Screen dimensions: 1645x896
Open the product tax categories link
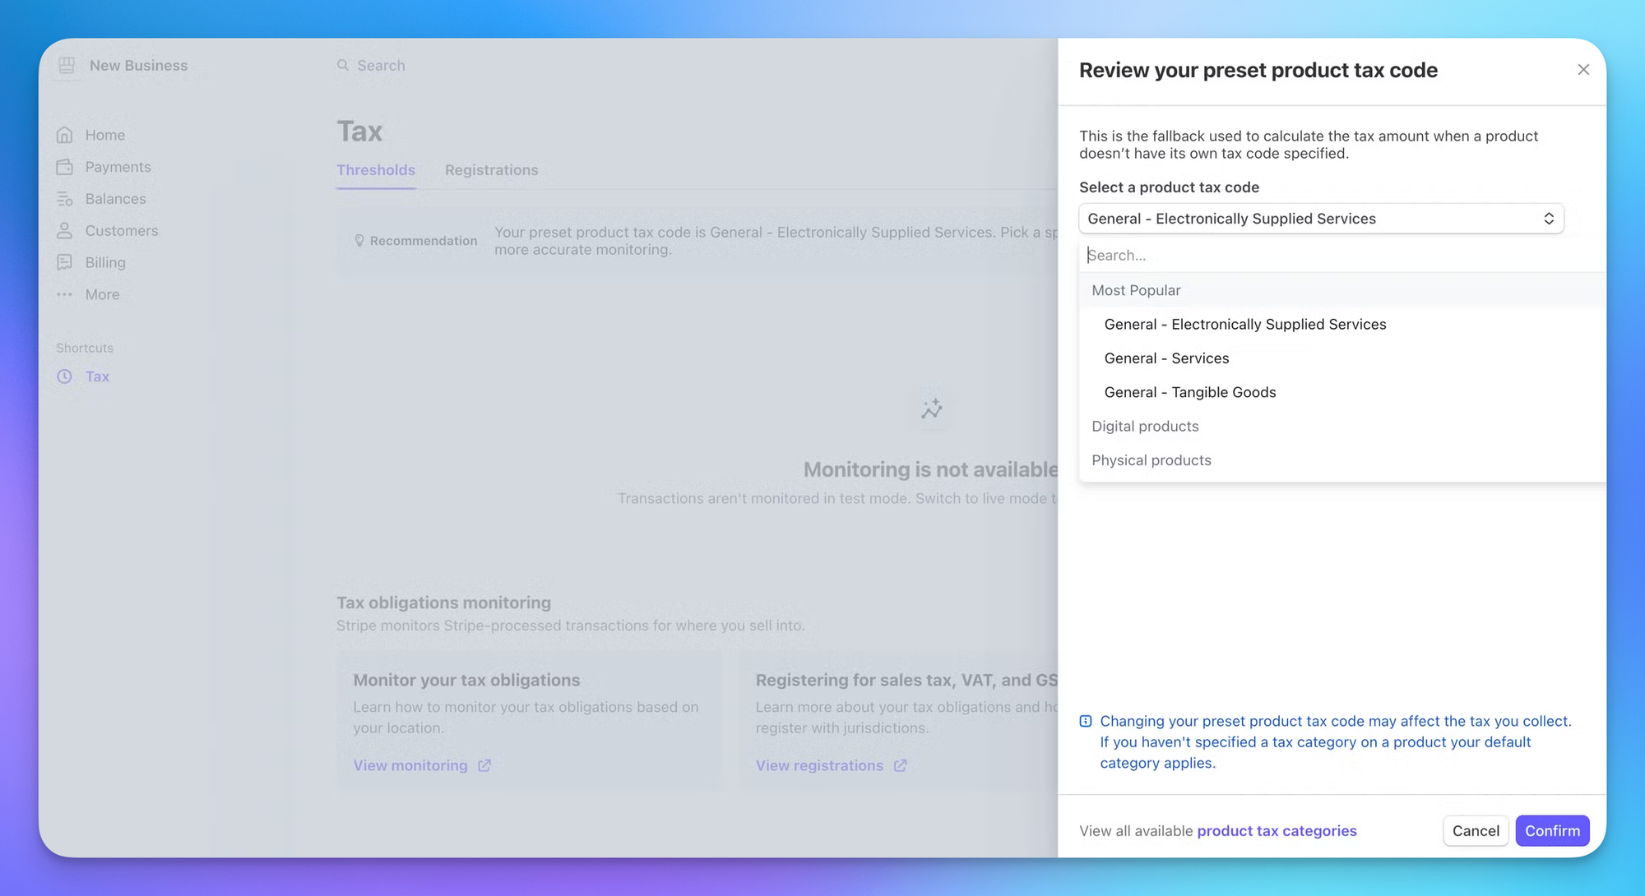[1277, 831]
